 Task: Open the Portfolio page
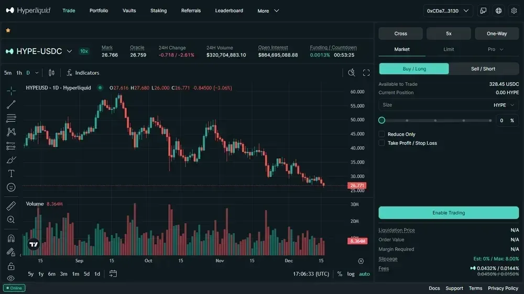[99, 10]
